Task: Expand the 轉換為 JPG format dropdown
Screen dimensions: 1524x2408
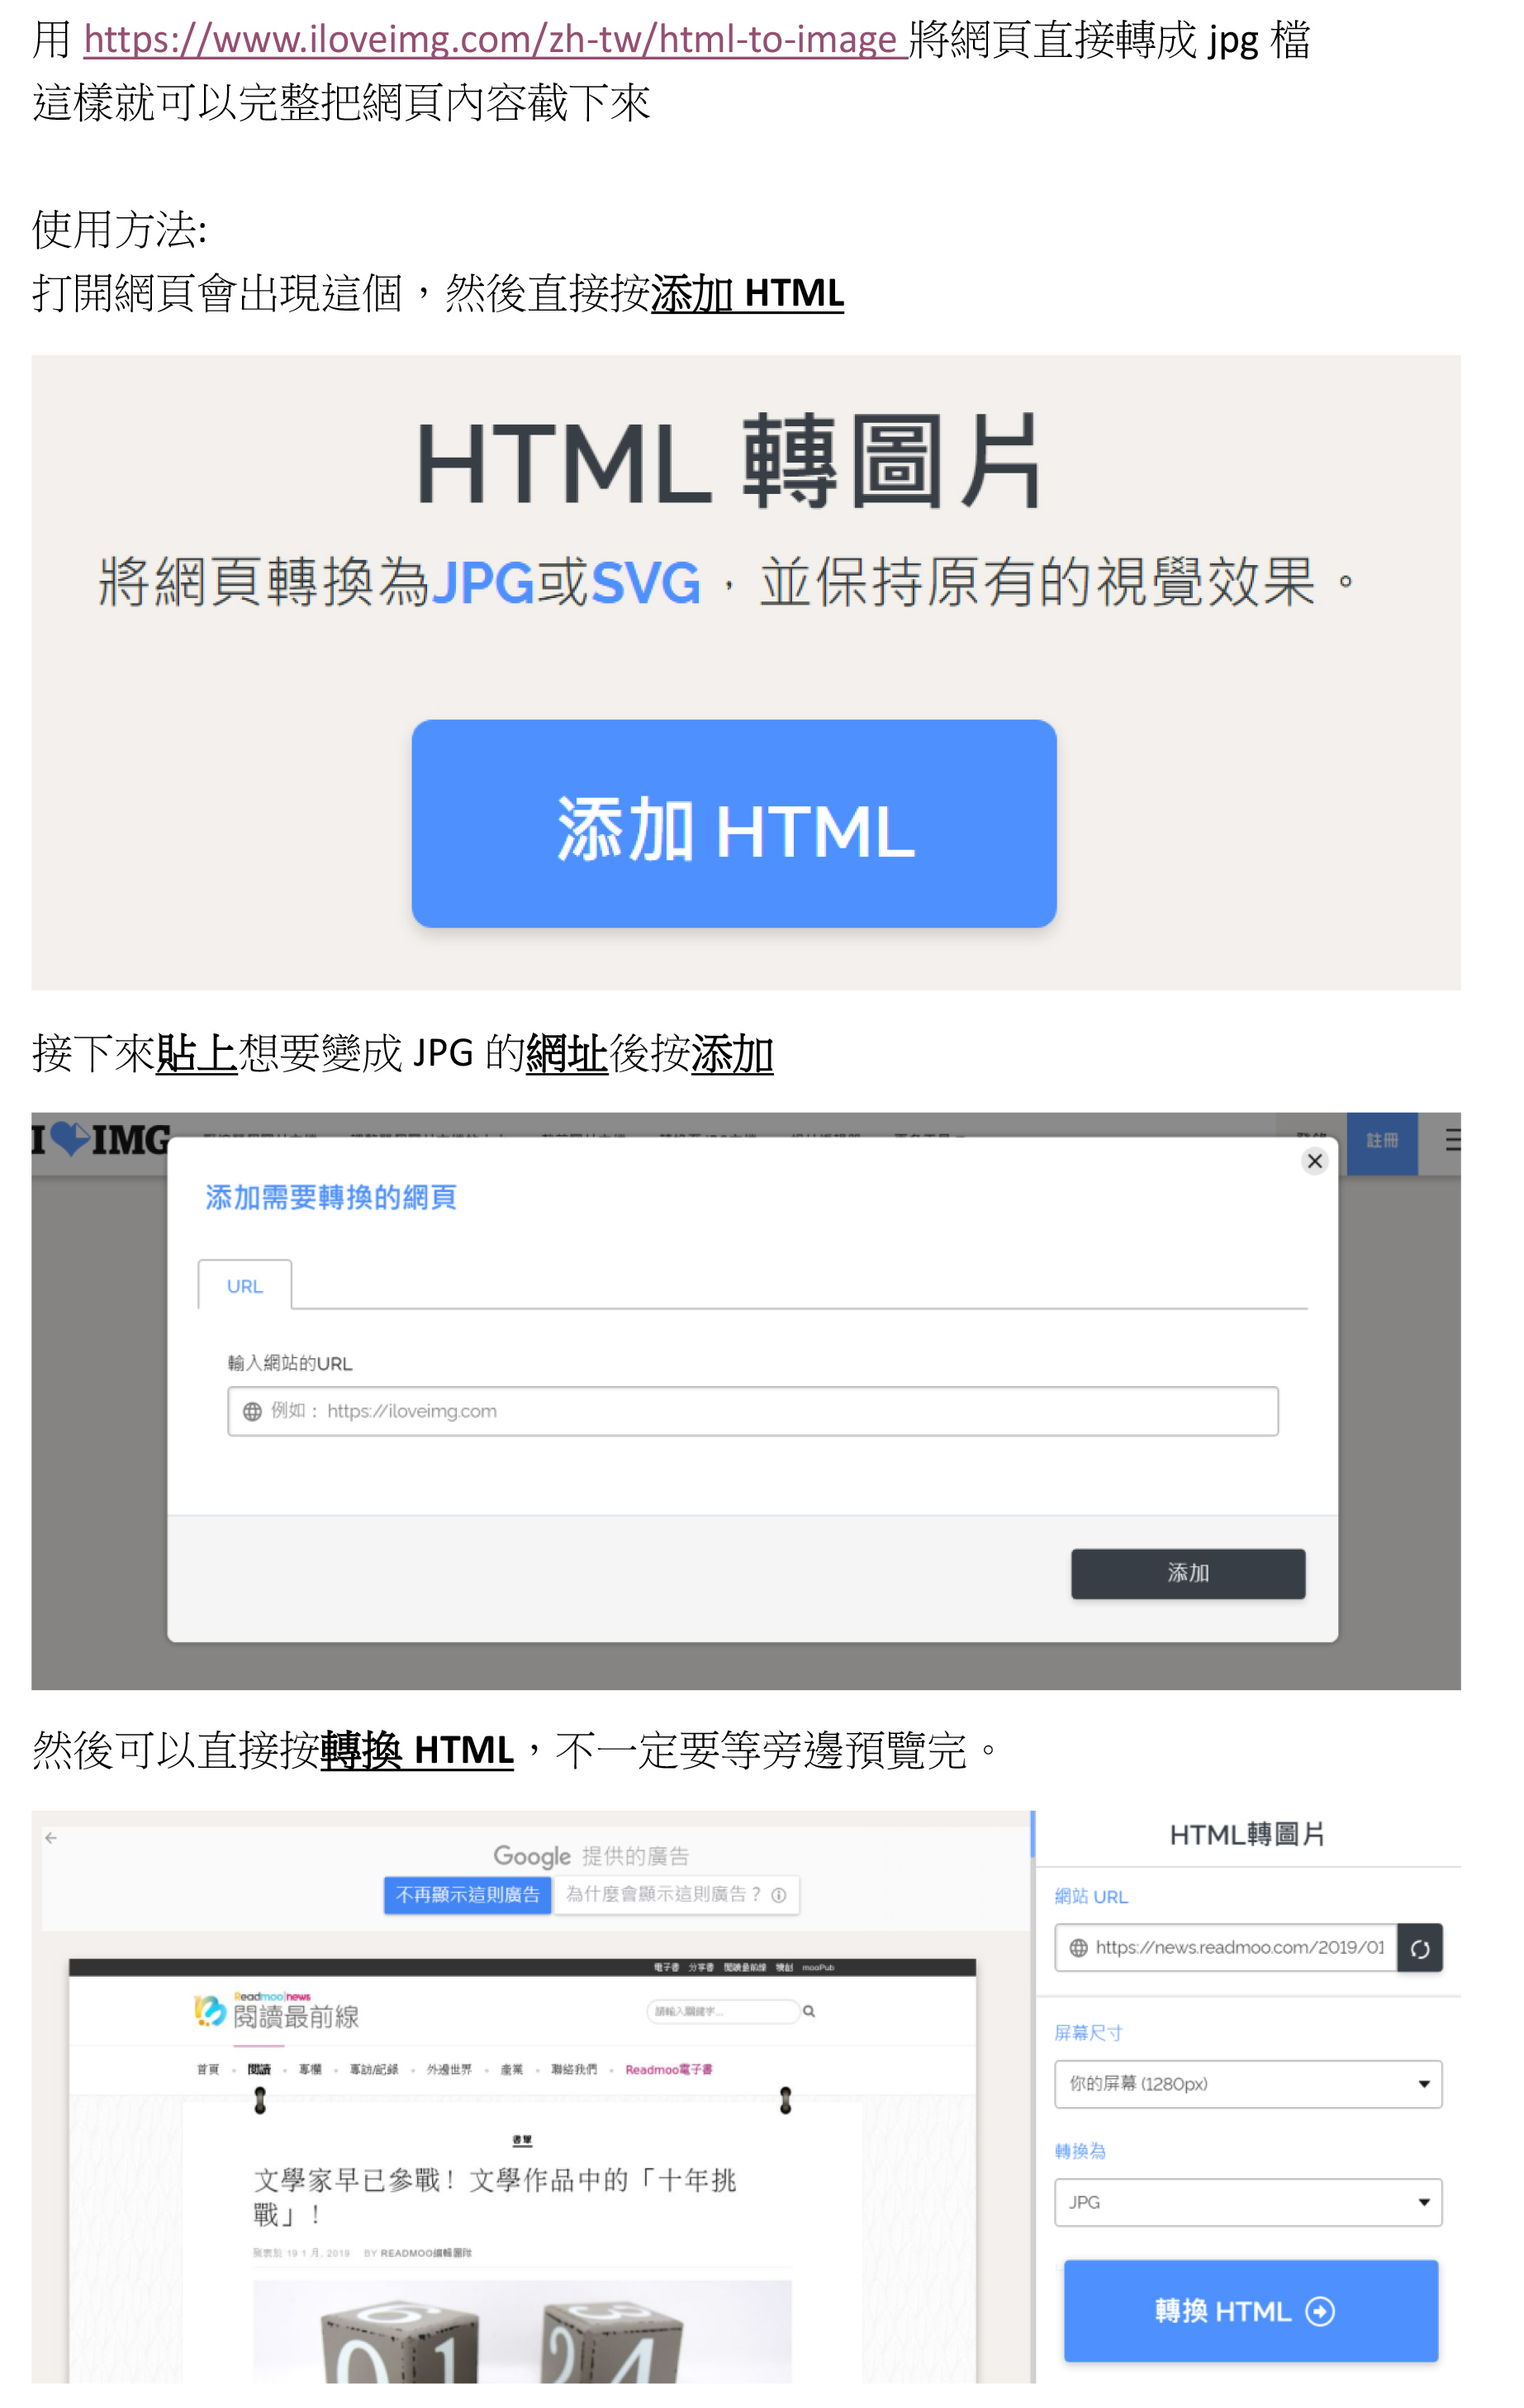Action: point(1248,2202)
